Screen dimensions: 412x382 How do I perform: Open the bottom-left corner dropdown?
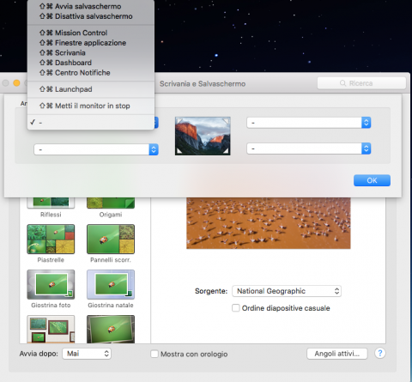click(96, 149)
